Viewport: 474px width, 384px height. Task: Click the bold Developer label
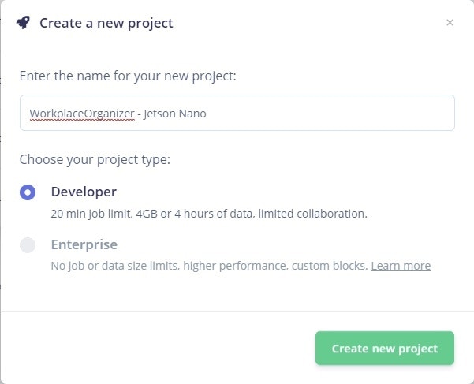(x=84, y=192)
